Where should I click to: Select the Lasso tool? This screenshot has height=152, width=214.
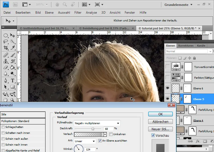click(5, 41)
